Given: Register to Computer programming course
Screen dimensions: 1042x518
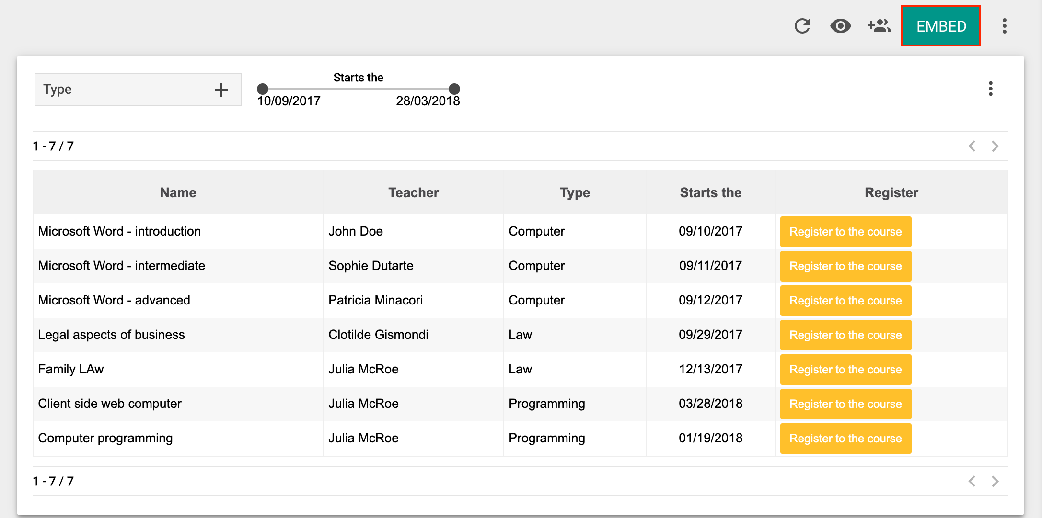Looking at the screenshot, I should (845, 439).
